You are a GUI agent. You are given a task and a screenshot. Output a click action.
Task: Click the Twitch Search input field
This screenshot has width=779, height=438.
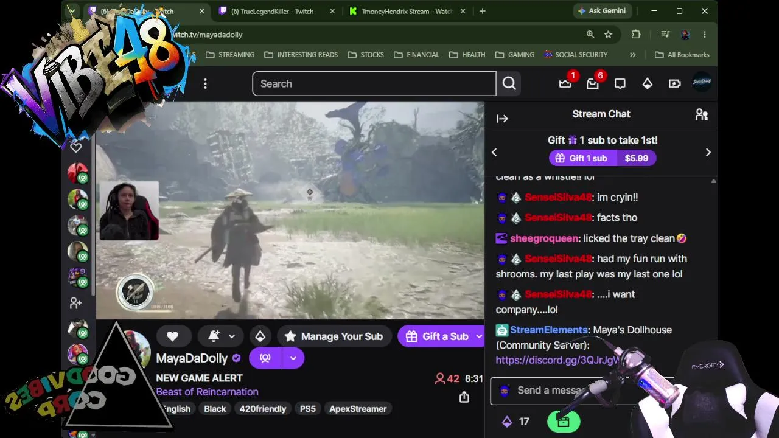point(374,84)
